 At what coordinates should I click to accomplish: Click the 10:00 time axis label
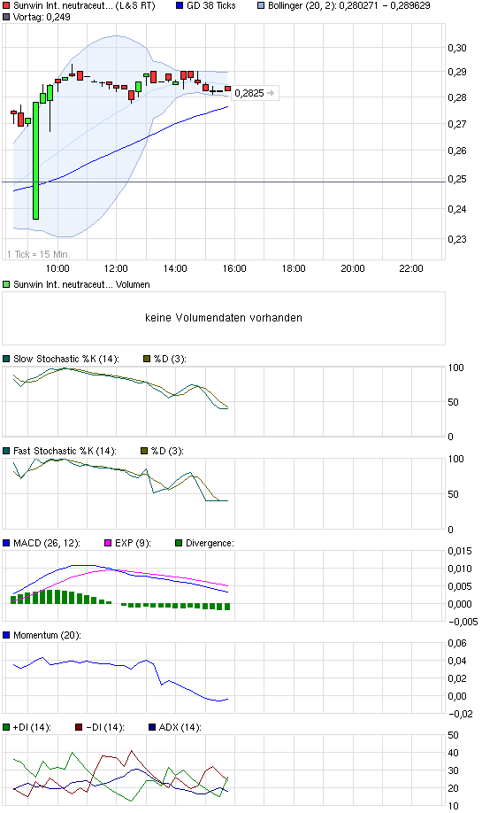coord(57,268)
